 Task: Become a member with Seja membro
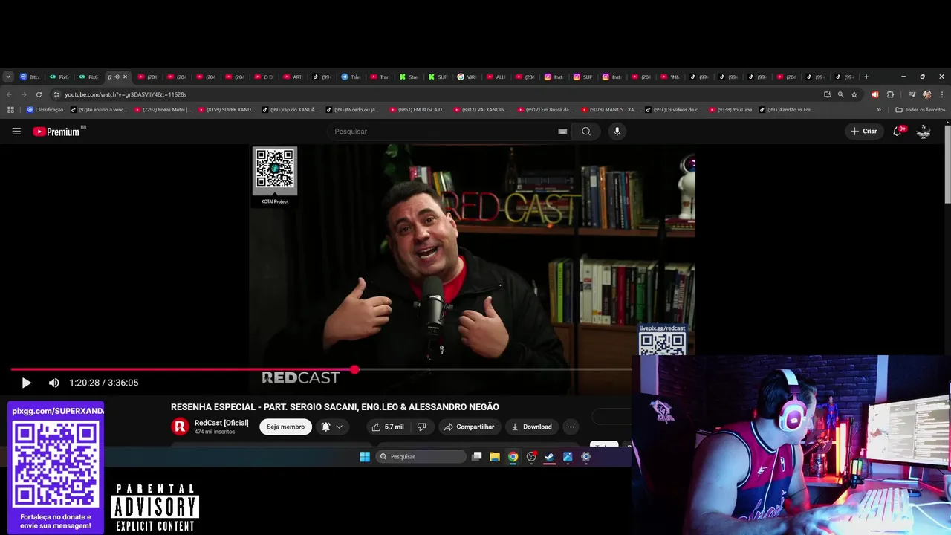pos(285,427)
